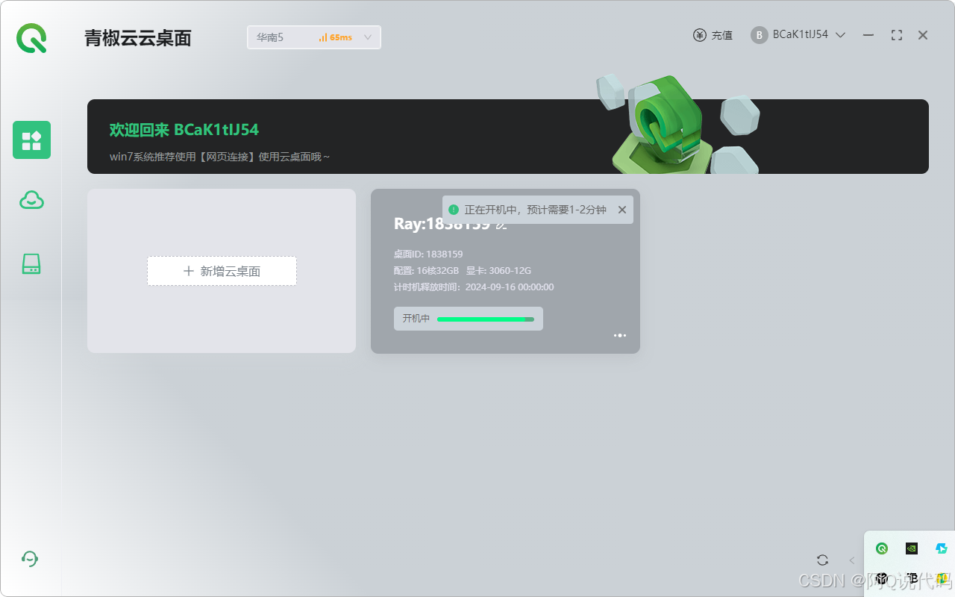Screen dimensions: 955x597
Task: Expand the 华南5 region dropdown
Action: click(314, 37)
